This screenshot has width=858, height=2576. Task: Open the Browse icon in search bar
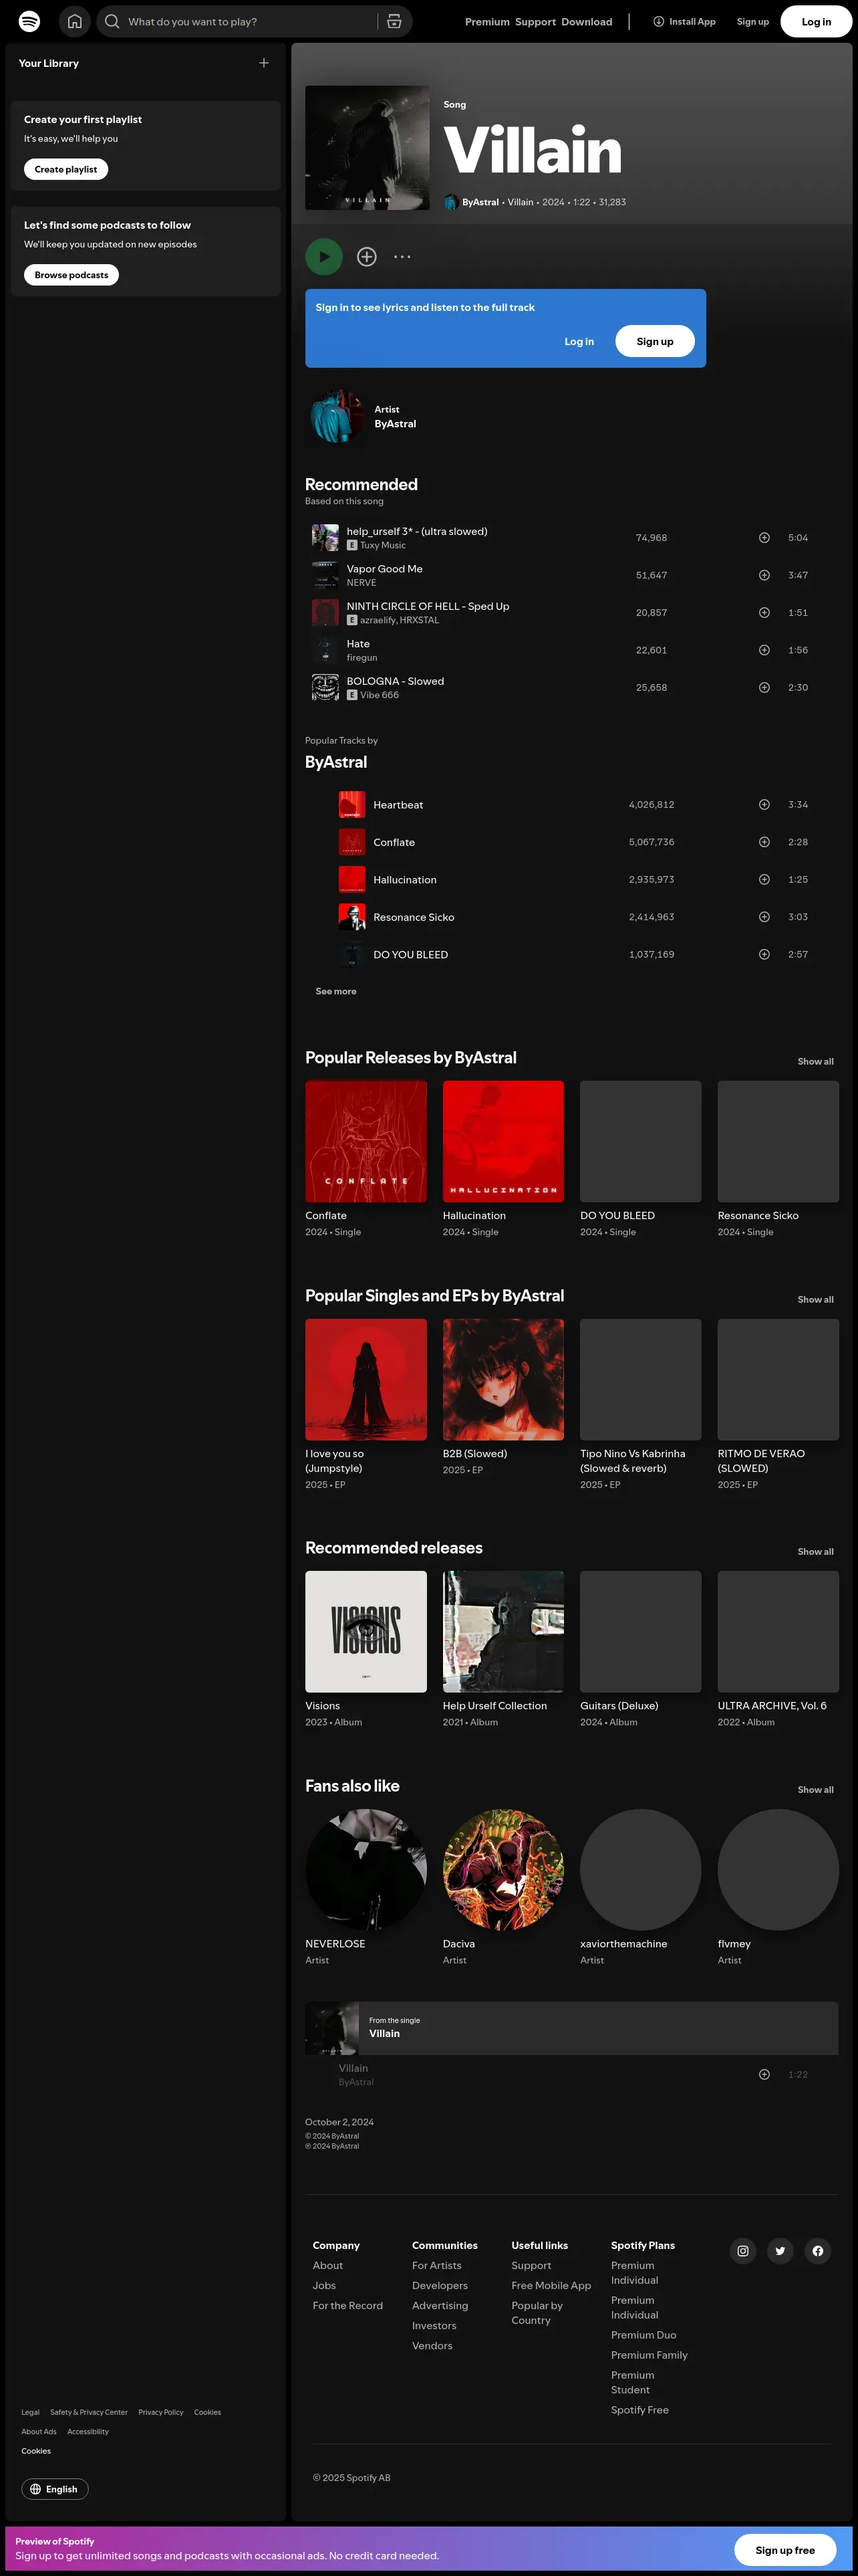pyautogui.click(x=394, y=21)
